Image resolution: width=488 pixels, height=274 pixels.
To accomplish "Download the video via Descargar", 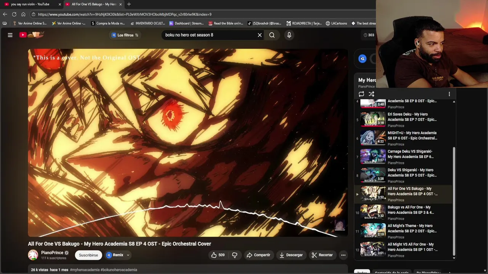I will tap(291, 255).
